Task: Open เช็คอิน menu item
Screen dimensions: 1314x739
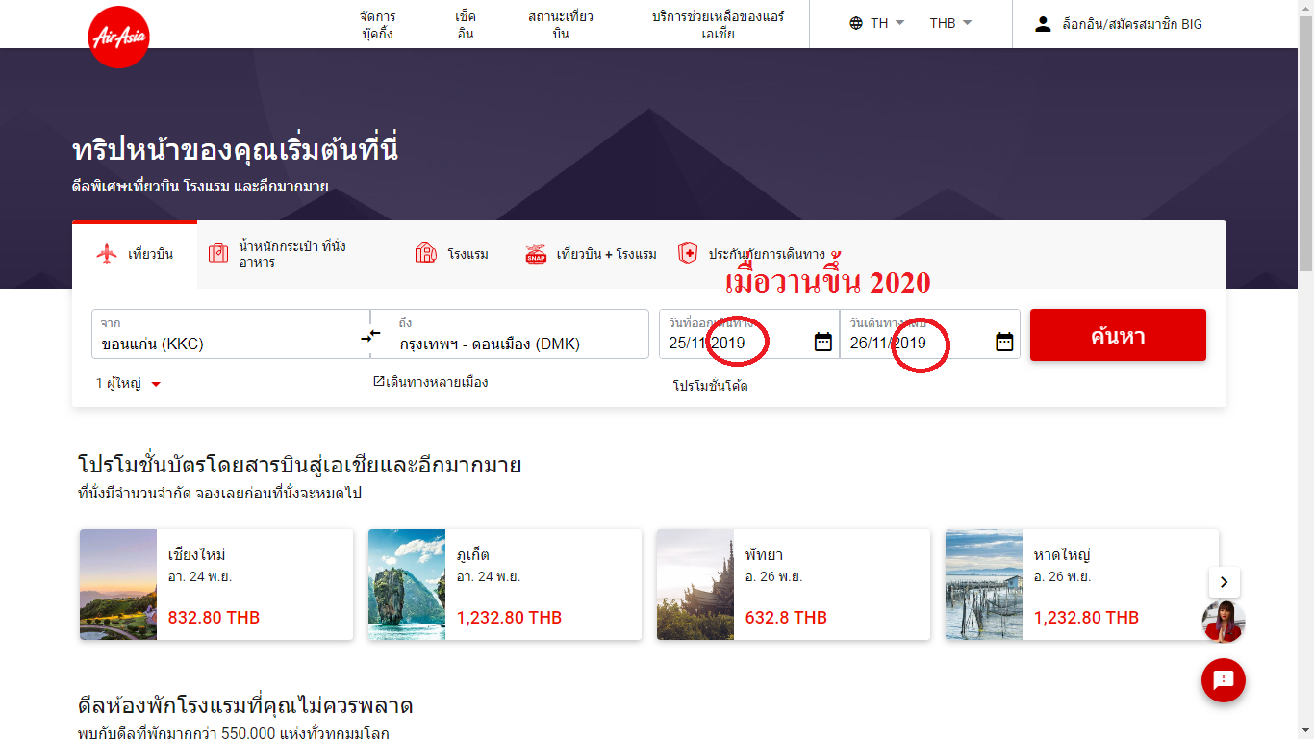Action: pos(466,25)
